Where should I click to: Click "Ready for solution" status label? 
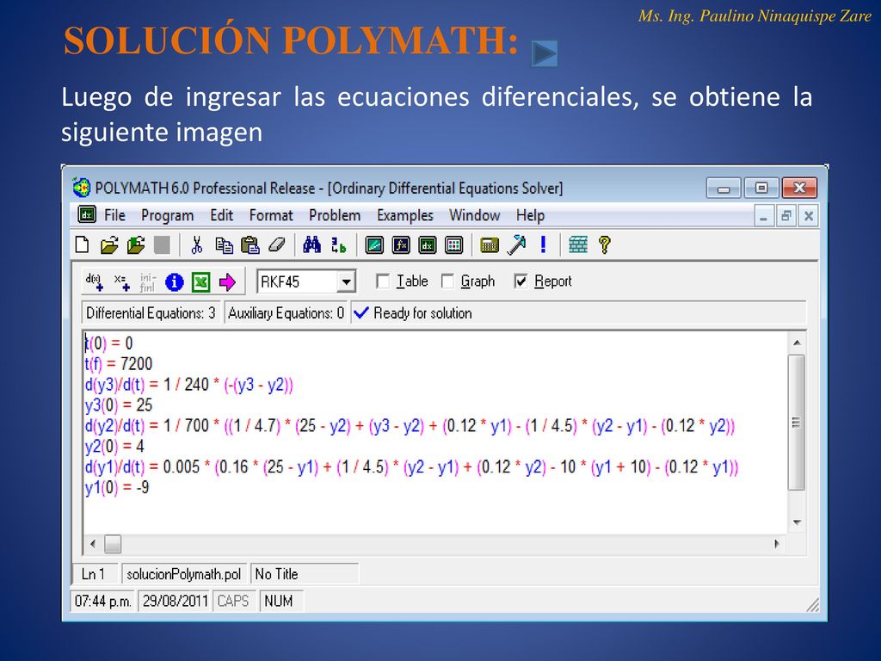pyautogui.click(x=422, y=313)
